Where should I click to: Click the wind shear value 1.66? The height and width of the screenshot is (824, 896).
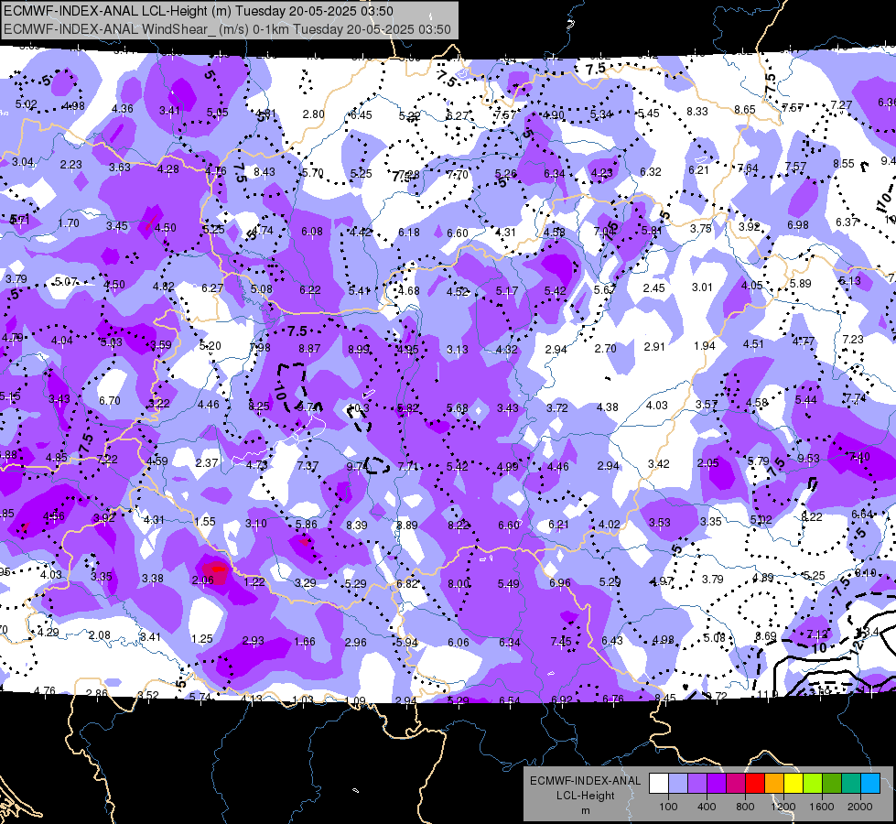[304, 641]
